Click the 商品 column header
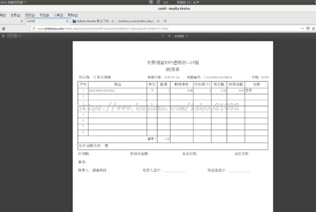Image resolution: width=316 pixels, height=212 pixels. (118, 85)
